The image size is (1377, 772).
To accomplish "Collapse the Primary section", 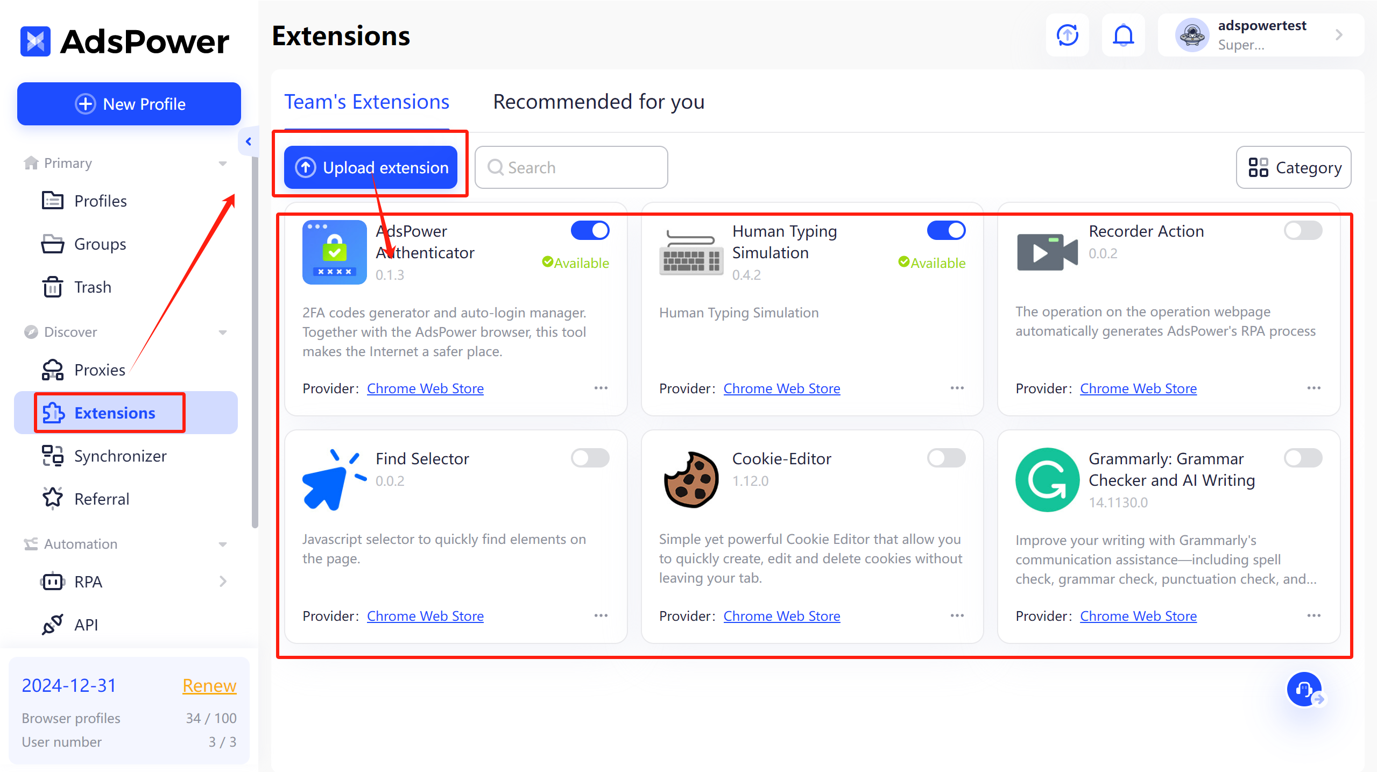I will click(x=223, y=164).
